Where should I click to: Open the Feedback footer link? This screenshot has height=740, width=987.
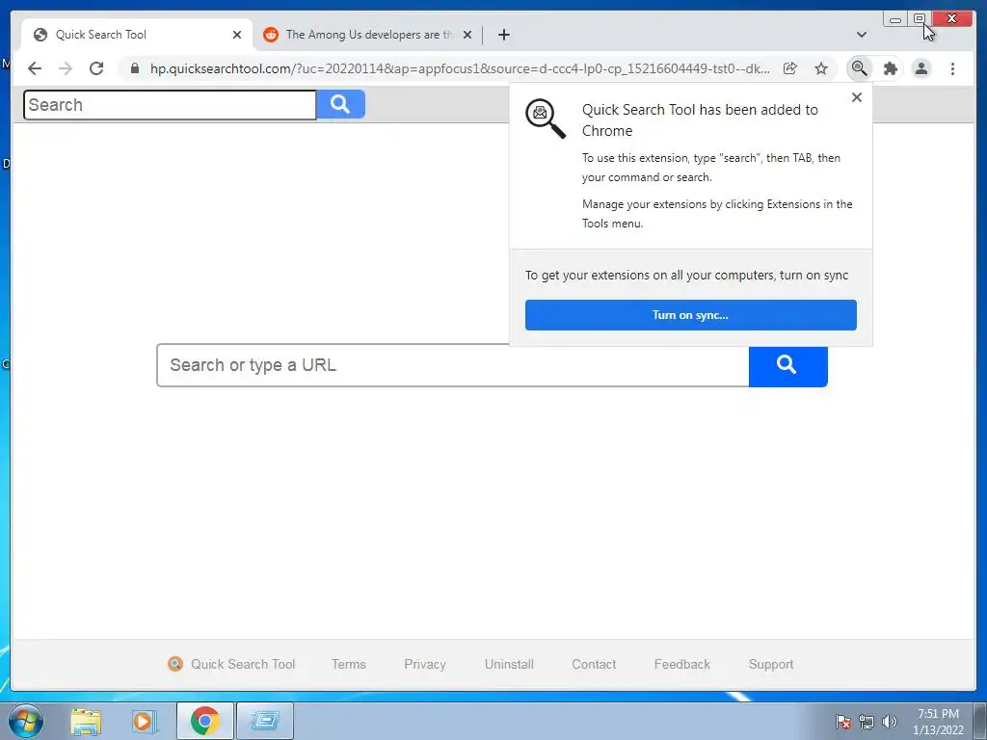[682, 664]
